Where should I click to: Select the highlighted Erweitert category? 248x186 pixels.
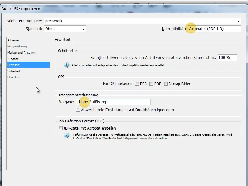pyautogui.click(x=28, y=65)
